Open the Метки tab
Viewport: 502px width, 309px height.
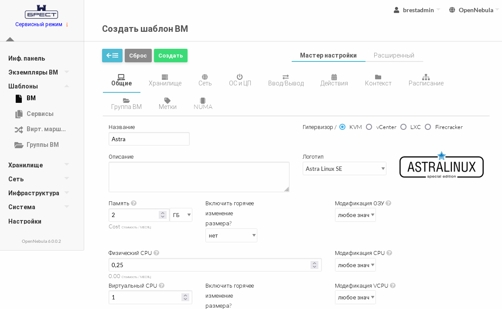pos(167,104)
